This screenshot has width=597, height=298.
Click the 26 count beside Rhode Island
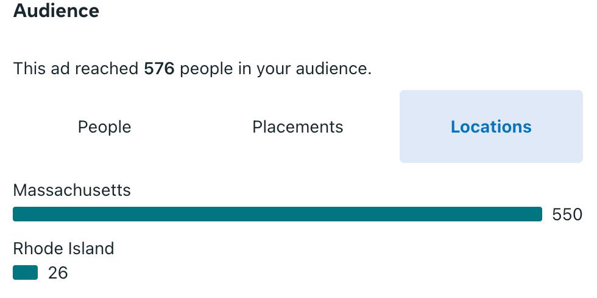pos(58,273)
